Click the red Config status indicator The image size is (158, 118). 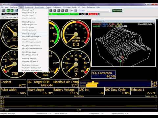click(x=93, y=14)
